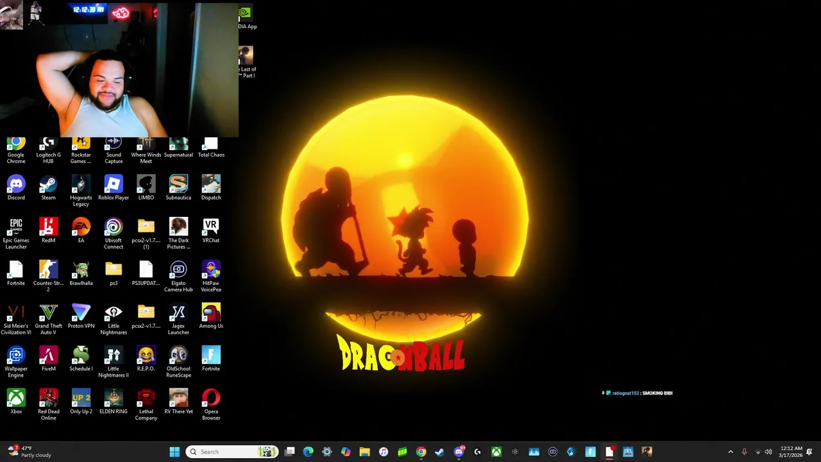Launch the Ubisoft Connect shortcut

click(114, 234)
